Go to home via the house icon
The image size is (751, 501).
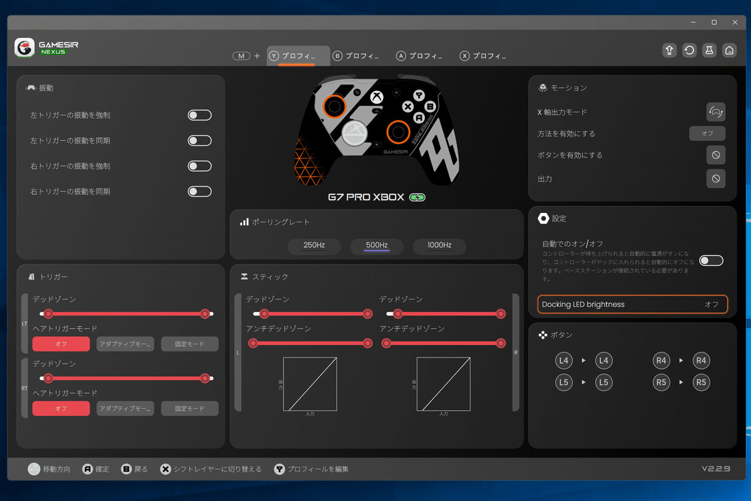pos(729,50)
